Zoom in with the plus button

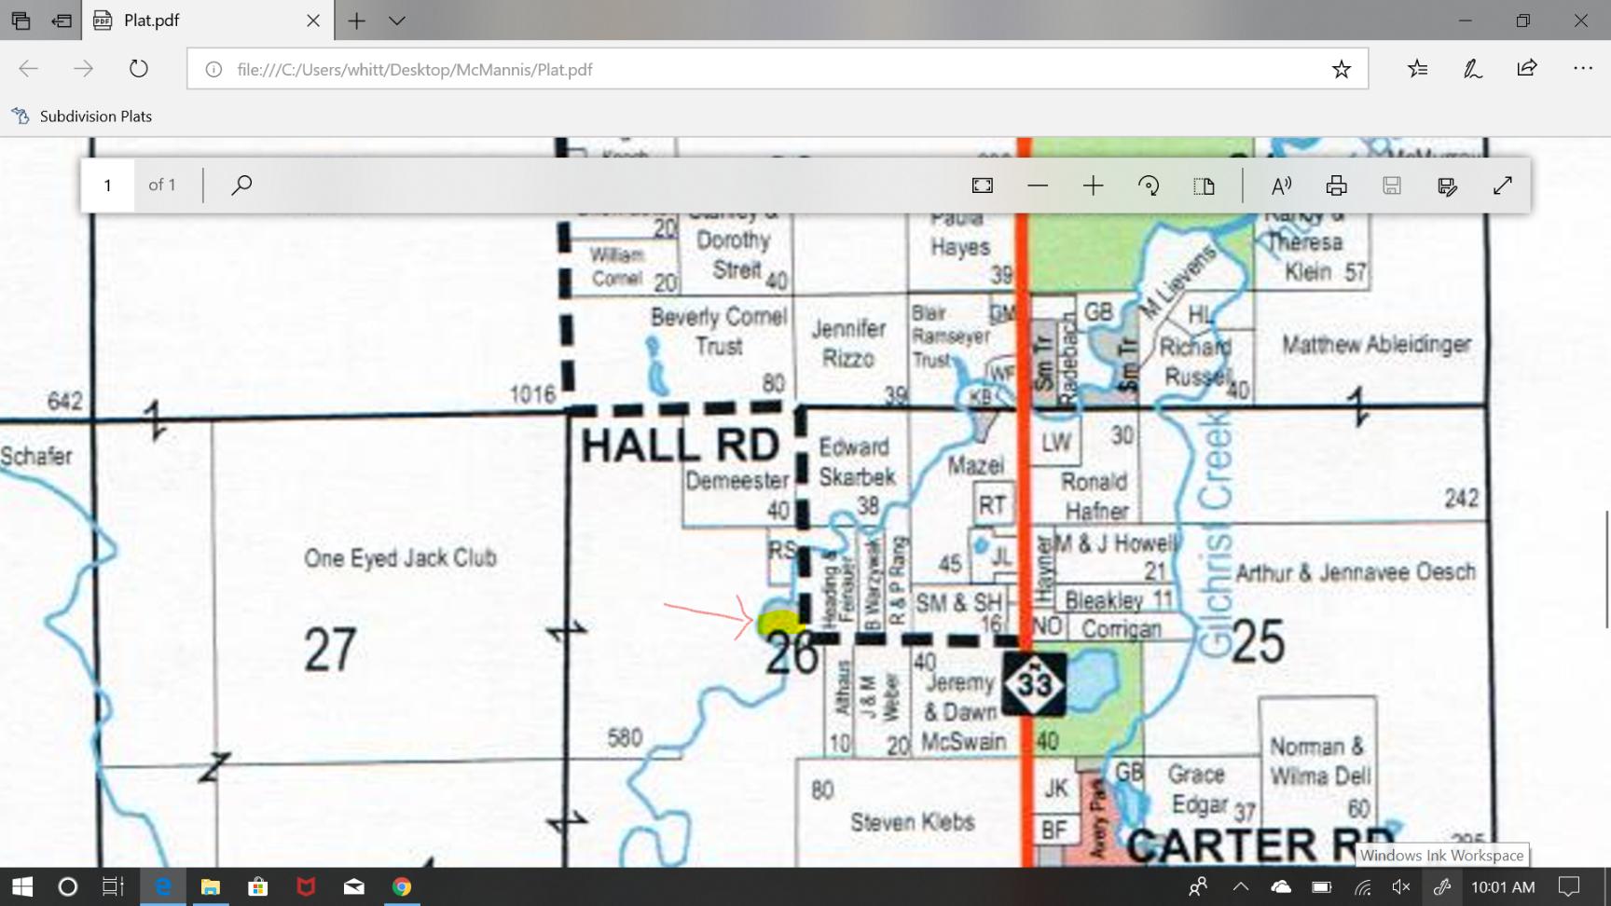coord(1093,185)
